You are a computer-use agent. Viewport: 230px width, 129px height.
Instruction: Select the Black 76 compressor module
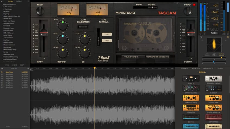pyautogui.click(x=191, y=79)
